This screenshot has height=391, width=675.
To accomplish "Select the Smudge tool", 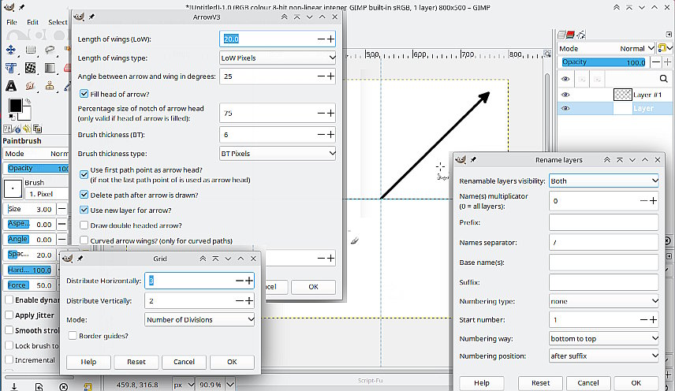I will click(30, 86).
